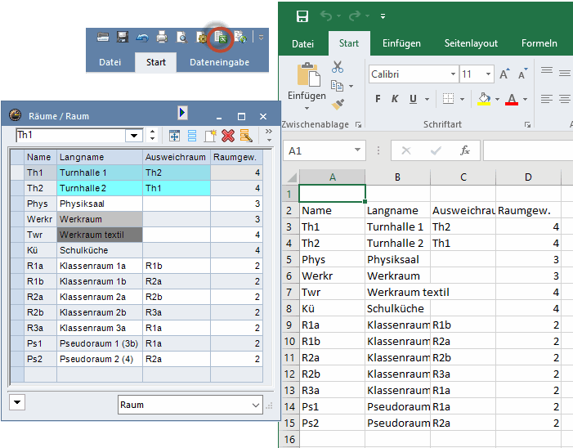Toggle underline U button in Excel

(414, 99)
